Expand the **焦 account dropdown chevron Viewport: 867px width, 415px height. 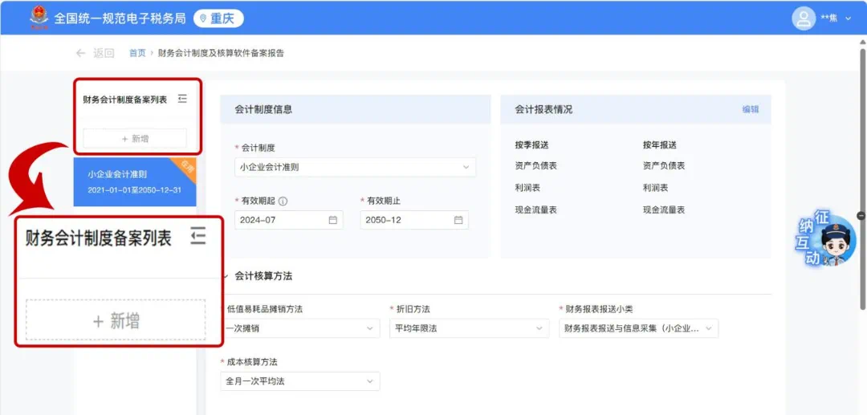[x=849, y=18]
